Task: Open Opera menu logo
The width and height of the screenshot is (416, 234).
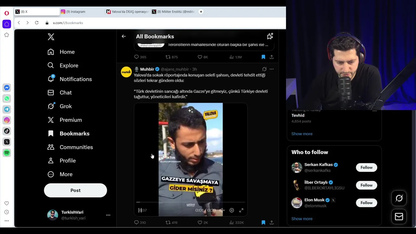Action: point(7,13)
